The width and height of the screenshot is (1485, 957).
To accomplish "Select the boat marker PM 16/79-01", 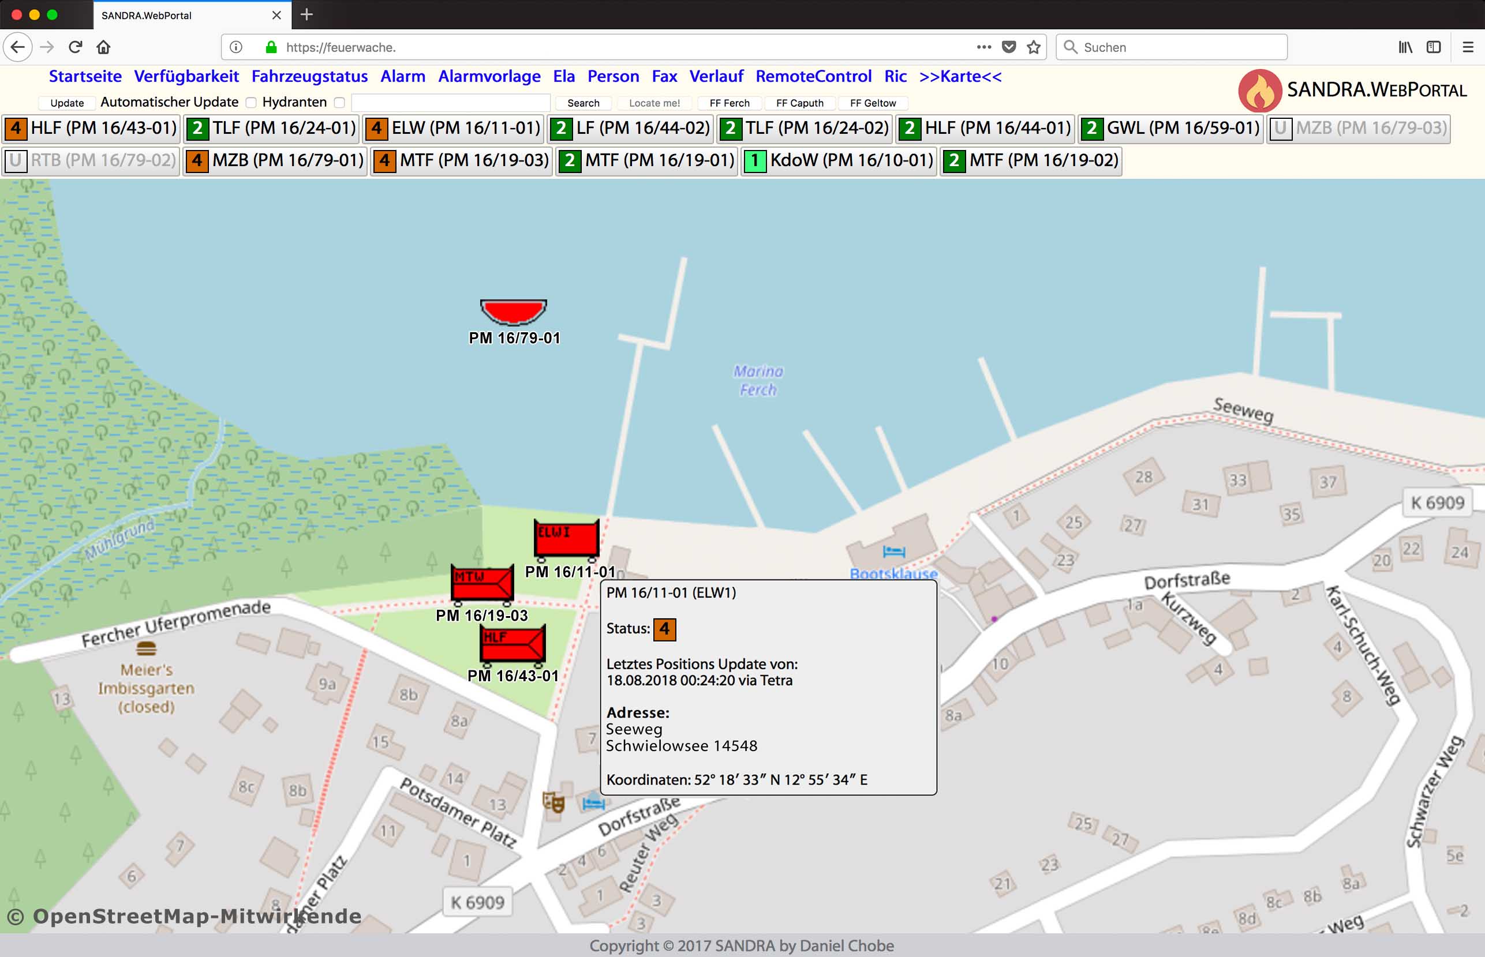I will (x=514, y=312).
